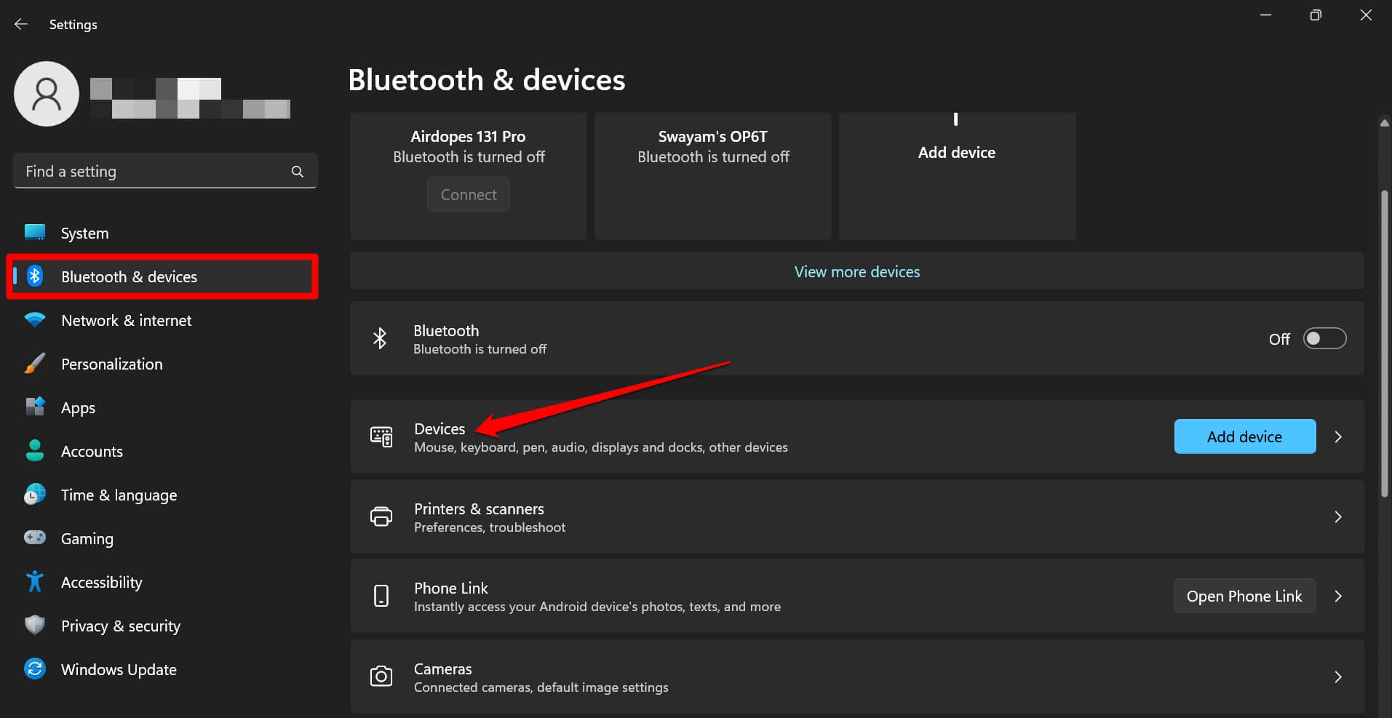
Task: Click View more devices link
Action: click(x=856, y=271)
